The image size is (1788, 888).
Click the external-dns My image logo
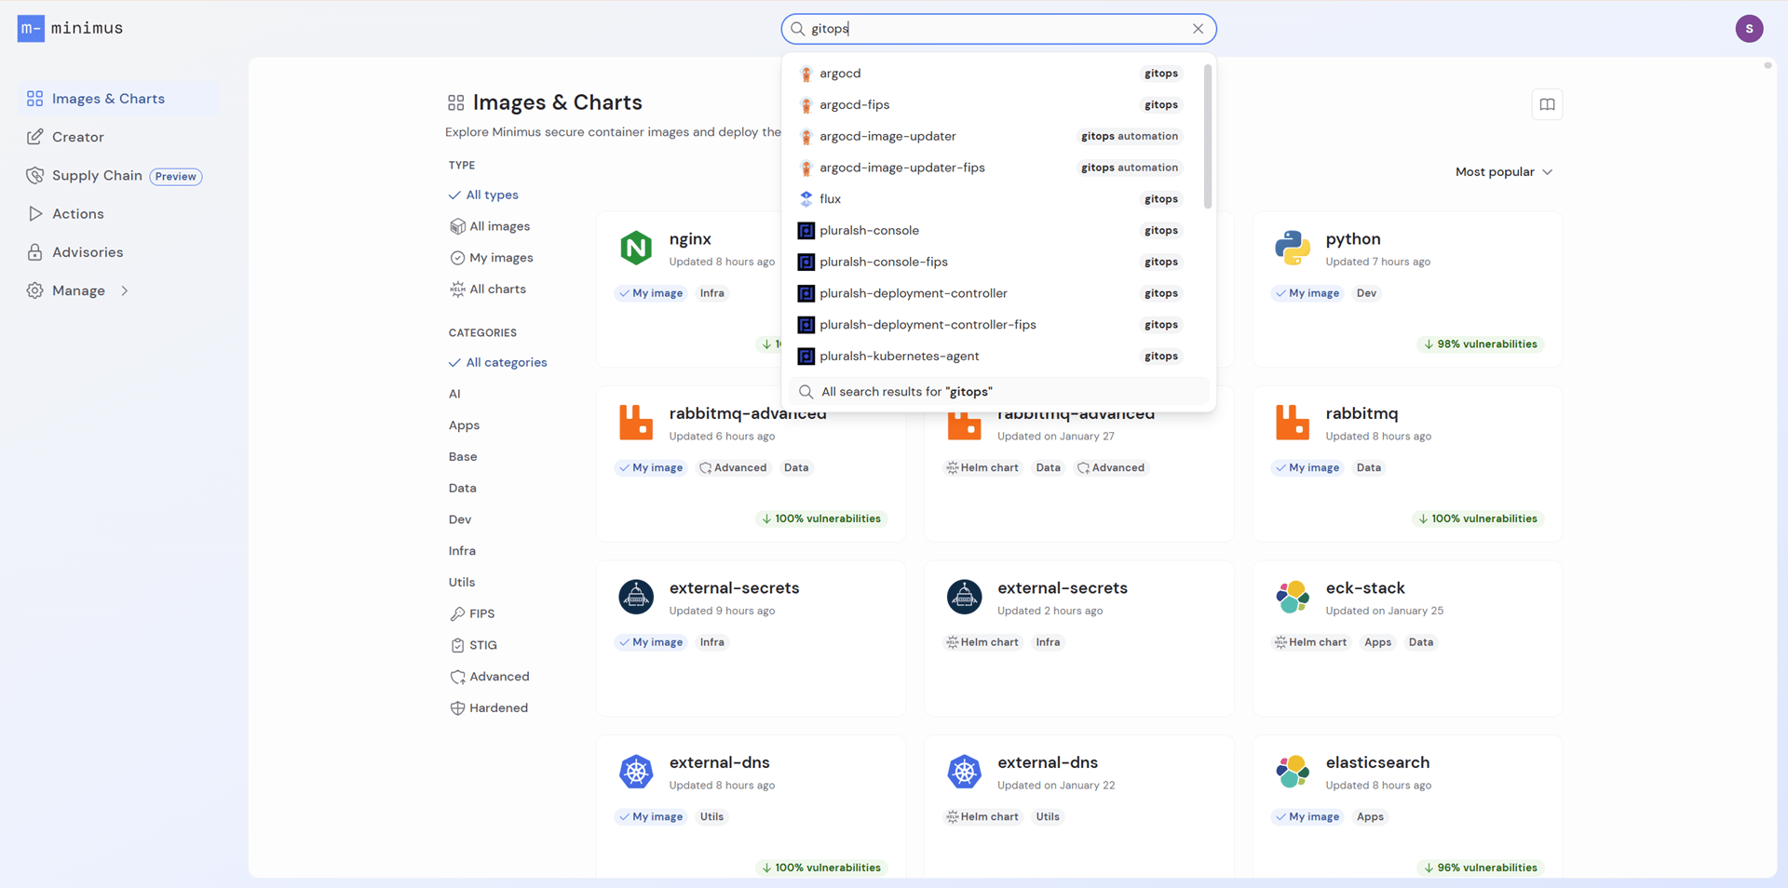point(636,772)
